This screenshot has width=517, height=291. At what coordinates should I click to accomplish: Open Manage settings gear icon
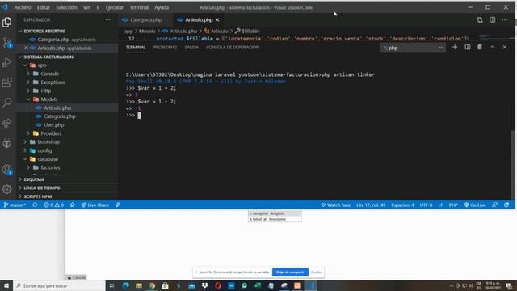[7, 189]
